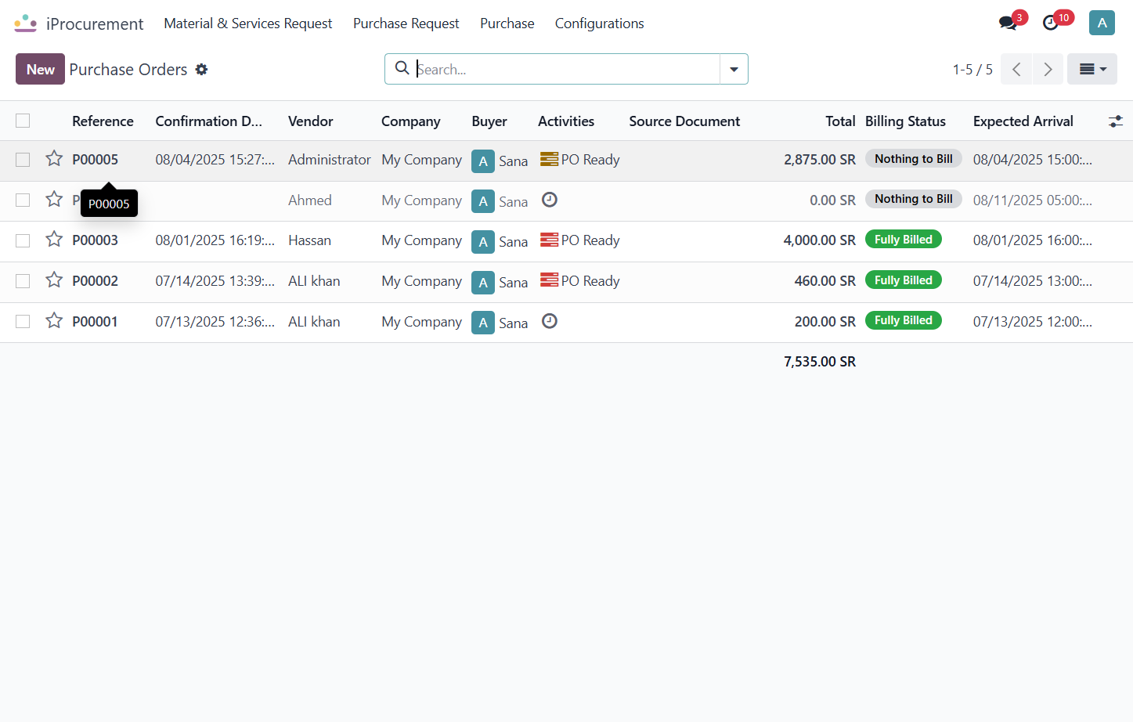Open the Purchase Orders gear settings
Image resolution: width=1133 pixels, height=722 pixels.
[x=201, y=70]
